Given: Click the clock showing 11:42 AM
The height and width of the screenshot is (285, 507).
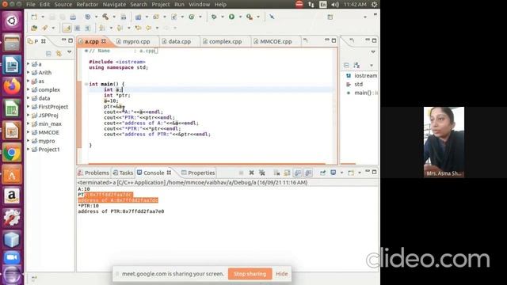Looking at the screenshot, I should coord(355,4).
